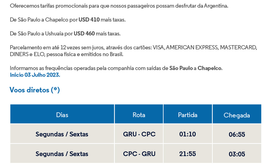This screenshot has height=167, width=271.
Task: Click the 'De São Paulo a Ushuaia' line
Action: coord(65,34)
